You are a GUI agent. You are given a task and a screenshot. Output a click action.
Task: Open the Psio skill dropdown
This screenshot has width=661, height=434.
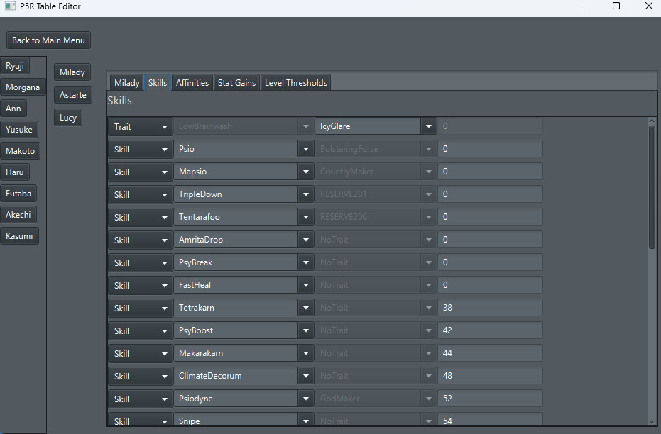click(305, 150)
